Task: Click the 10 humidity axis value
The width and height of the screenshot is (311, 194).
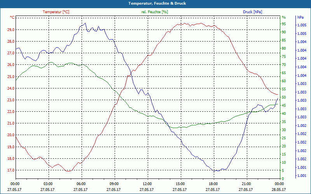Action: [284, 162]
